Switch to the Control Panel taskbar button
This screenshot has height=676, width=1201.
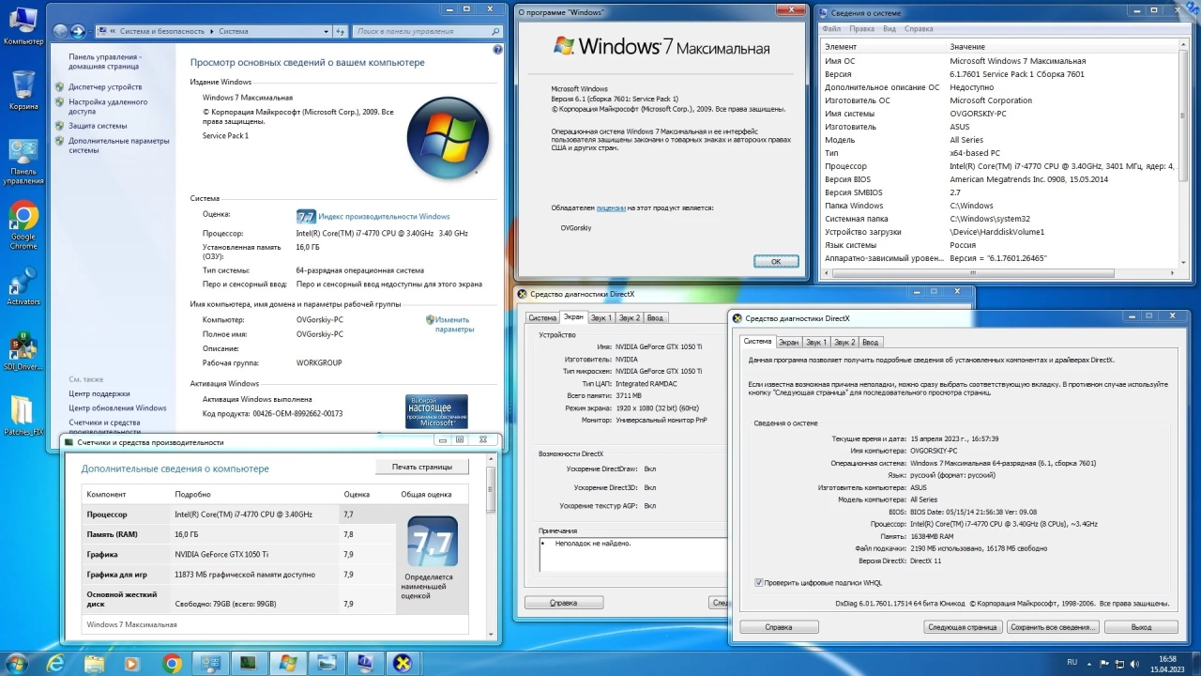point(210,664)
